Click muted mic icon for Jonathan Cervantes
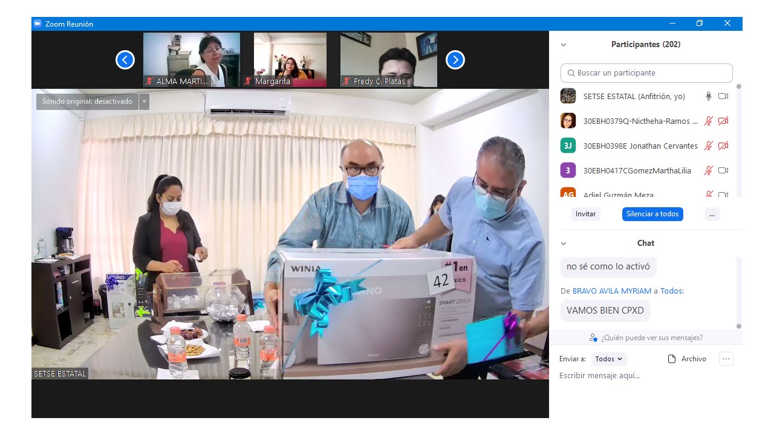The height and width of the screenshot is (435, 774). click(x=709, y=146)
